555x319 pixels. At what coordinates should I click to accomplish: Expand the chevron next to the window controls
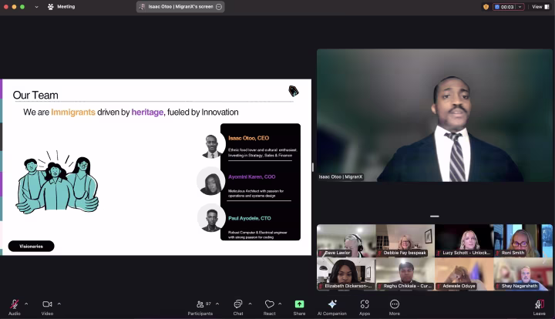(36, 7)
